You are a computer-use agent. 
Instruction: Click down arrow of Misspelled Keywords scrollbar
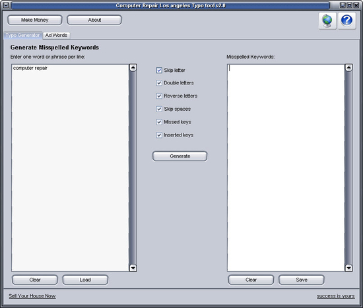pos(348,268)
